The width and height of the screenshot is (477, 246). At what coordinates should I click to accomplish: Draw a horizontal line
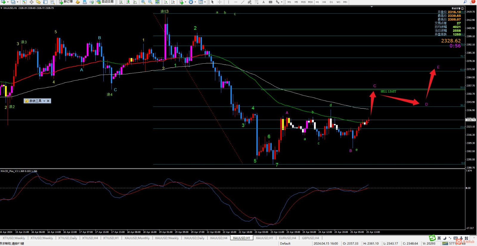point(236,2)
